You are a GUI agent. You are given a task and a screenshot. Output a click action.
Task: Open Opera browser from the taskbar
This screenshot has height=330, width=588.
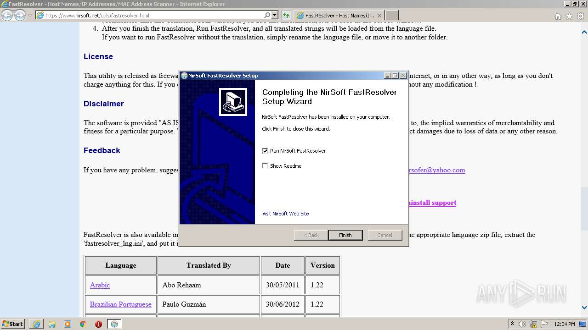click(98, 324)
